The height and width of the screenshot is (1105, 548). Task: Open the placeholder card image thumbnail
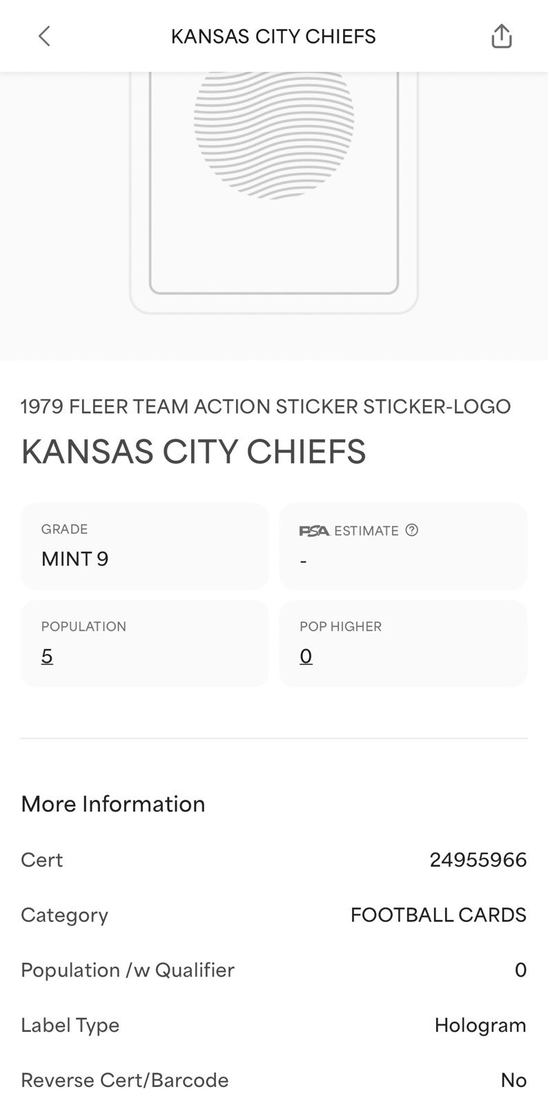274,192
